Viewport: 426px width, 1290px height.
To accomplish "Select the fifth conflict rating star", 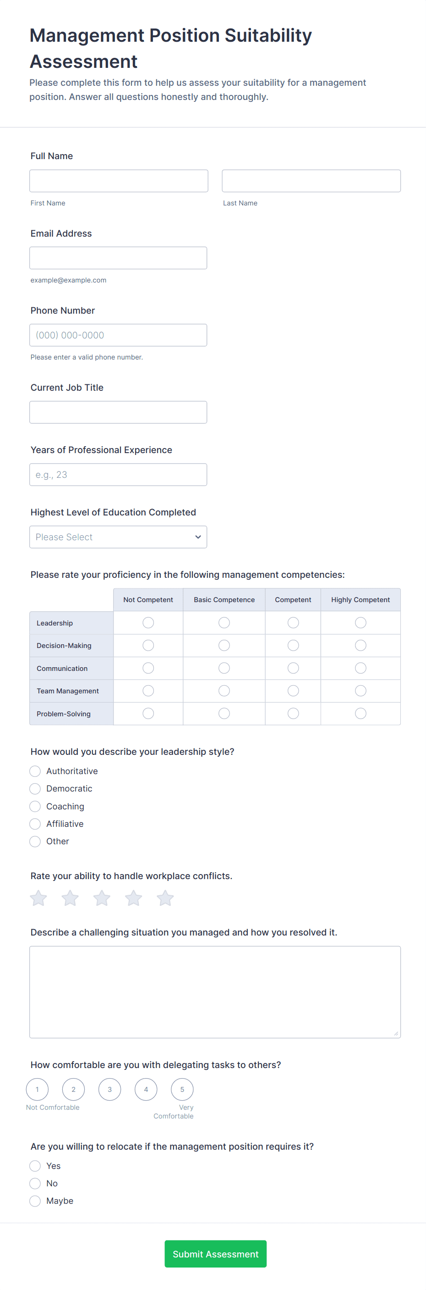I will point(165,898).
